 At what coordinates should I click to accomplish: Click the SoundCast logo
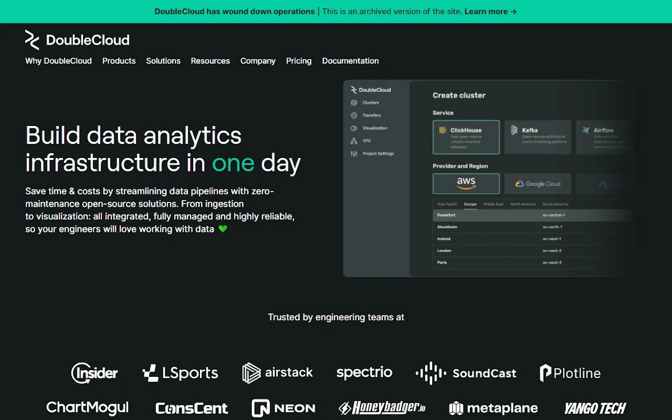(466, 373)
